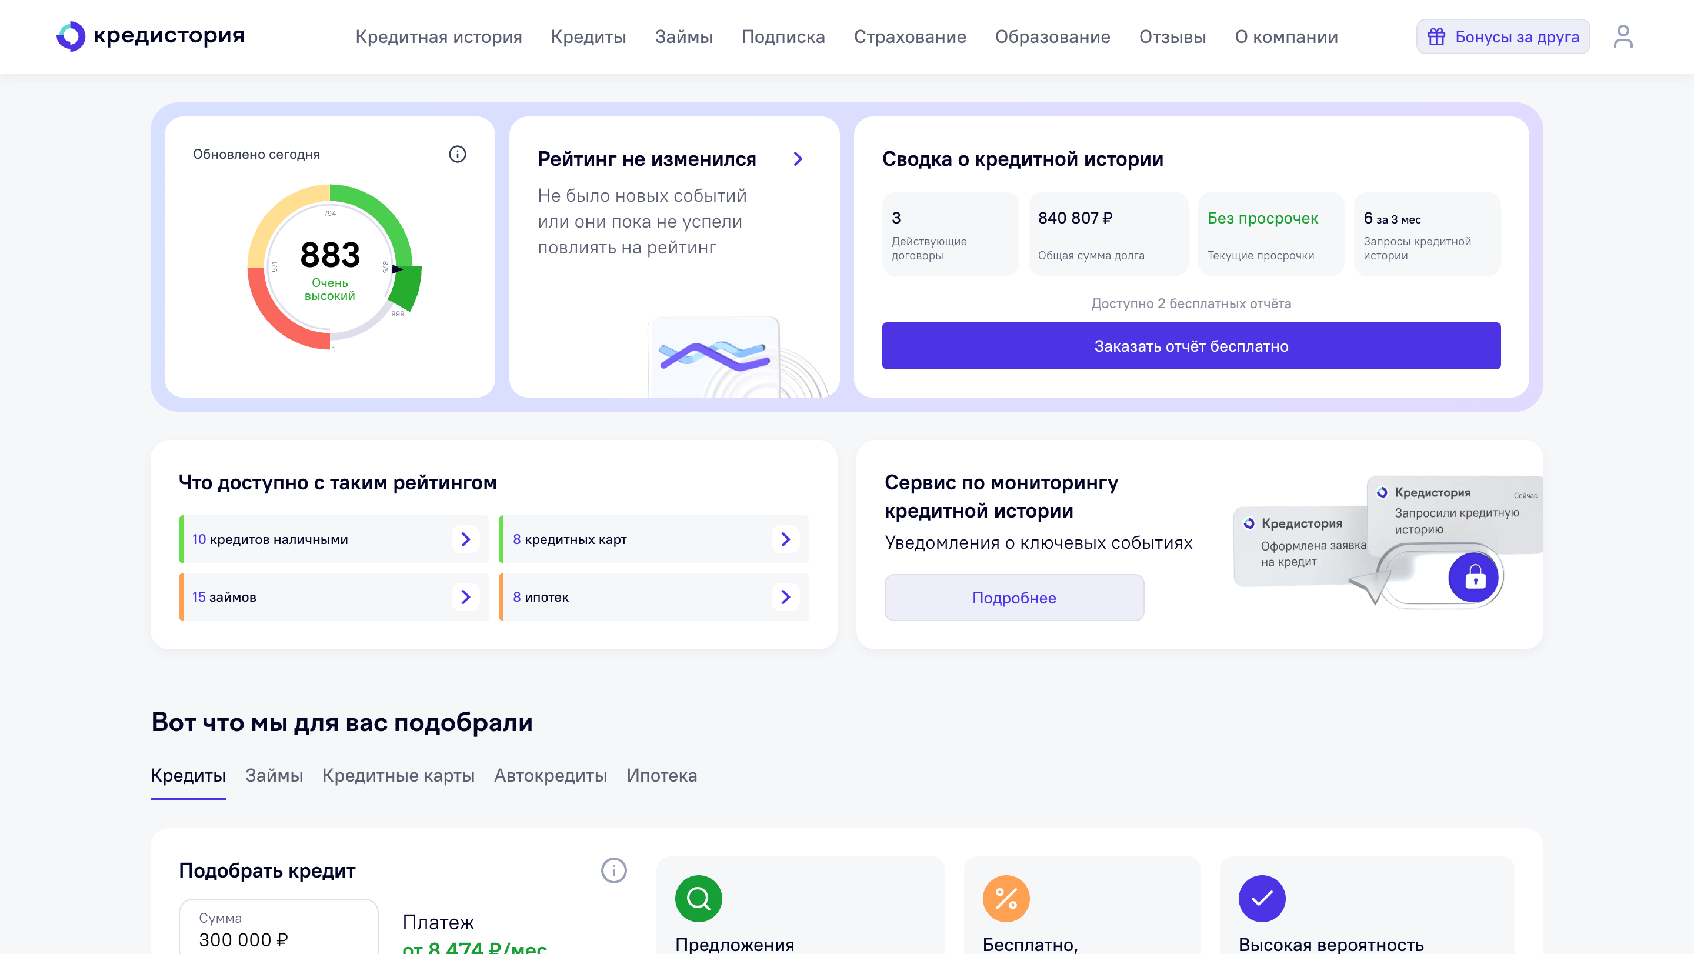Click info icon beside Подобрать кредит
Viewport: 1694px width, 954px height.
(x=613, y=870)
